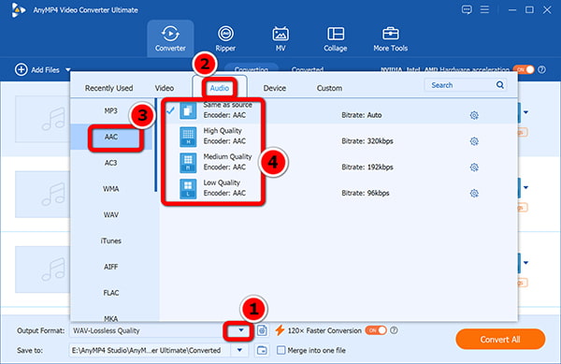The image size is (561, 364).
Task: Click the AnyMP4 app logo
Action: (18, 9)
